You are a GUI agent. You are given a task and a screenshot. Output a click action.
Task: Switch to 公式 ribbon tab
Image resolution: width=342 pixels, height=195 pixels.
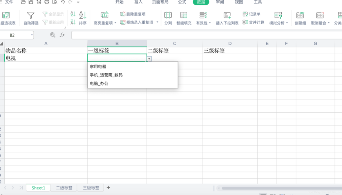pyautogui.click(x=182, y=2)
